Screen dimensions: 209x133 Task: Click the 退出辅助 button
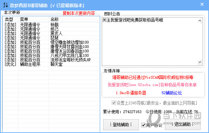(183, 124)
